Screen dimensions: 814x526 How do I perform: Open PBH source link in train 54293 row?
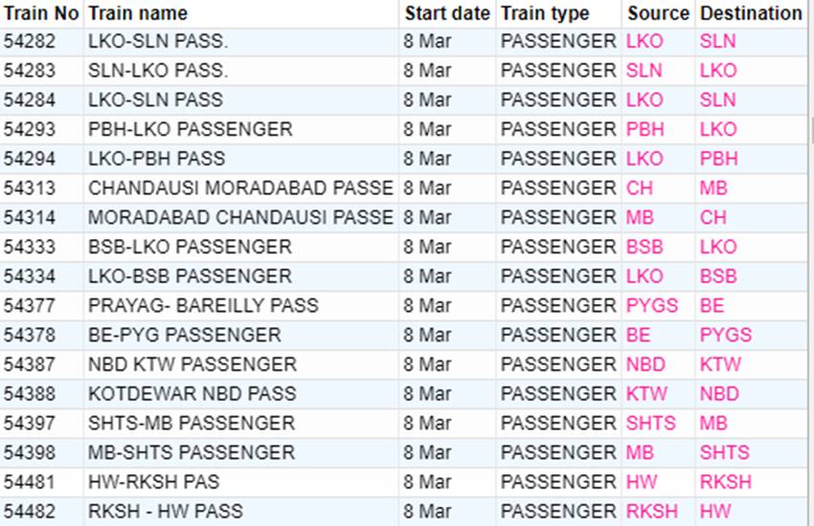644,129
